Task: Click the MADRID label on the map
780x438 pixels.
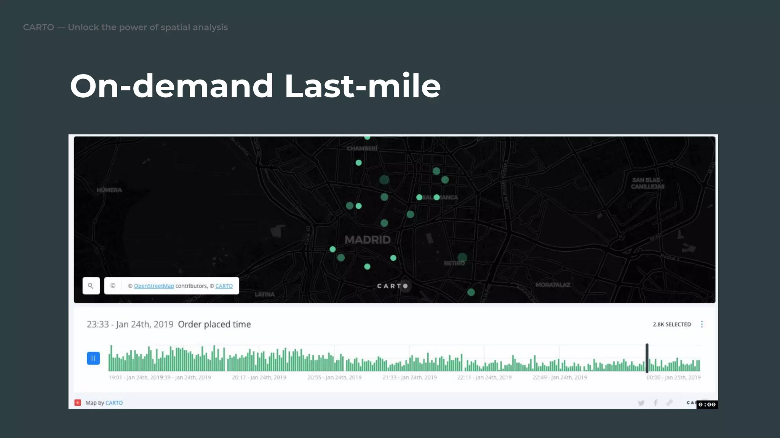Action: coord(368,240)
